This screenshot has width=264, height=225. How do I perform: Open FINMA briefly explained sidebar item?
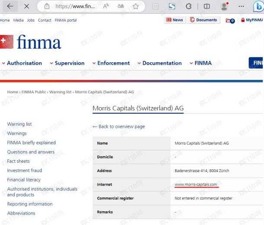tap(31, 143)
